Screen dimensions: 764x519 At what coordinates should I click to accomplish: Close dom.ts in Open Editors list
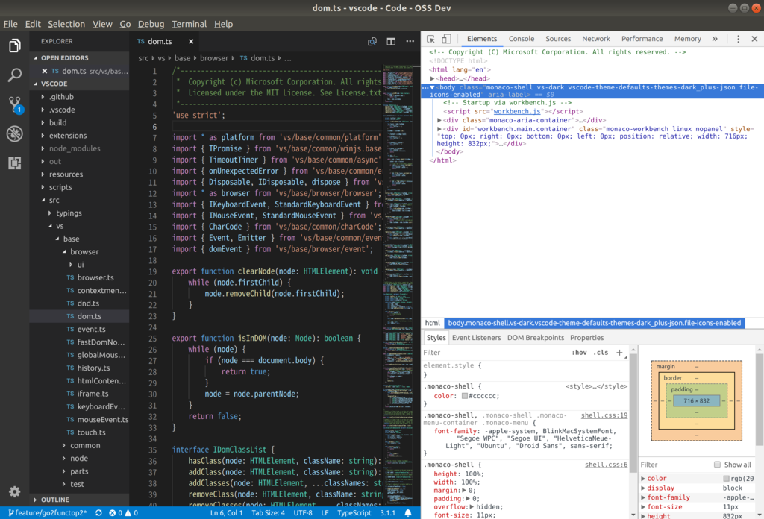(x=44, y=71)
